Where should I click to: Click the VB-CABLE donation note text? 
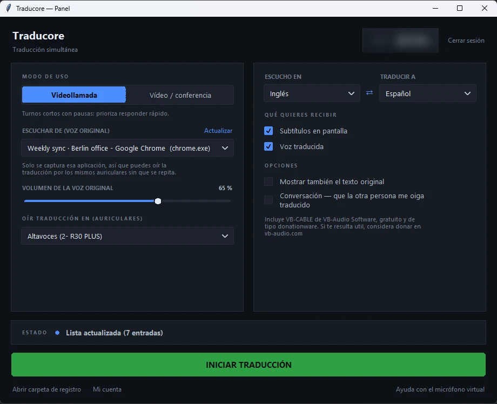tap(342, 226)
